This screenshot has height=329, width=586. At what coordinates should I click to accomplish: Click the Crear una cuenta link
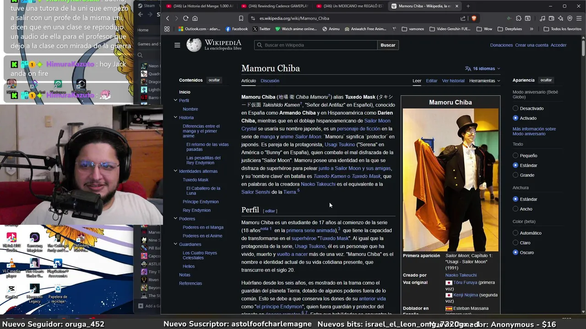tap(532, 45)
